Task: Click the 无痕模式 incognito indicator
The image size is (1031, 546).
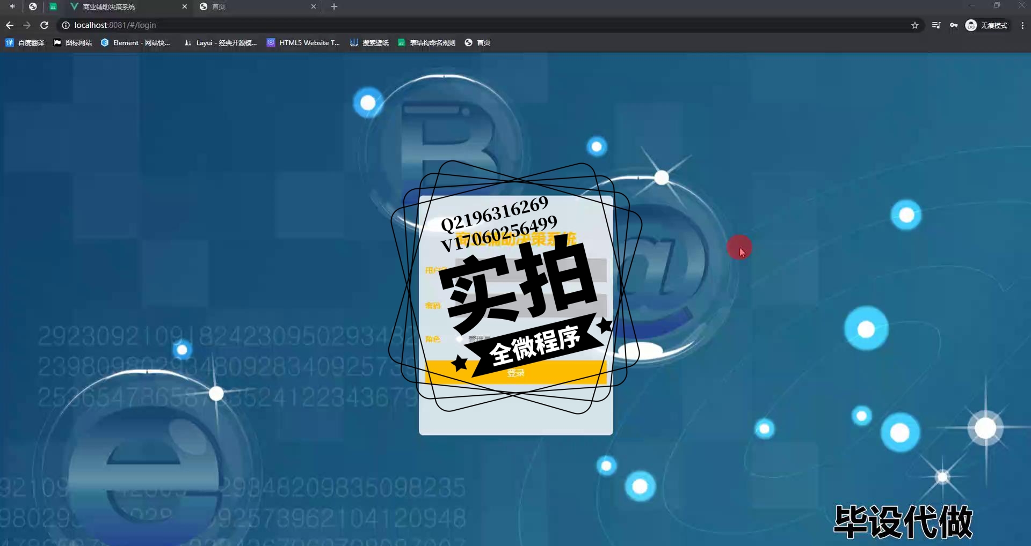Action: coord(987,25)
